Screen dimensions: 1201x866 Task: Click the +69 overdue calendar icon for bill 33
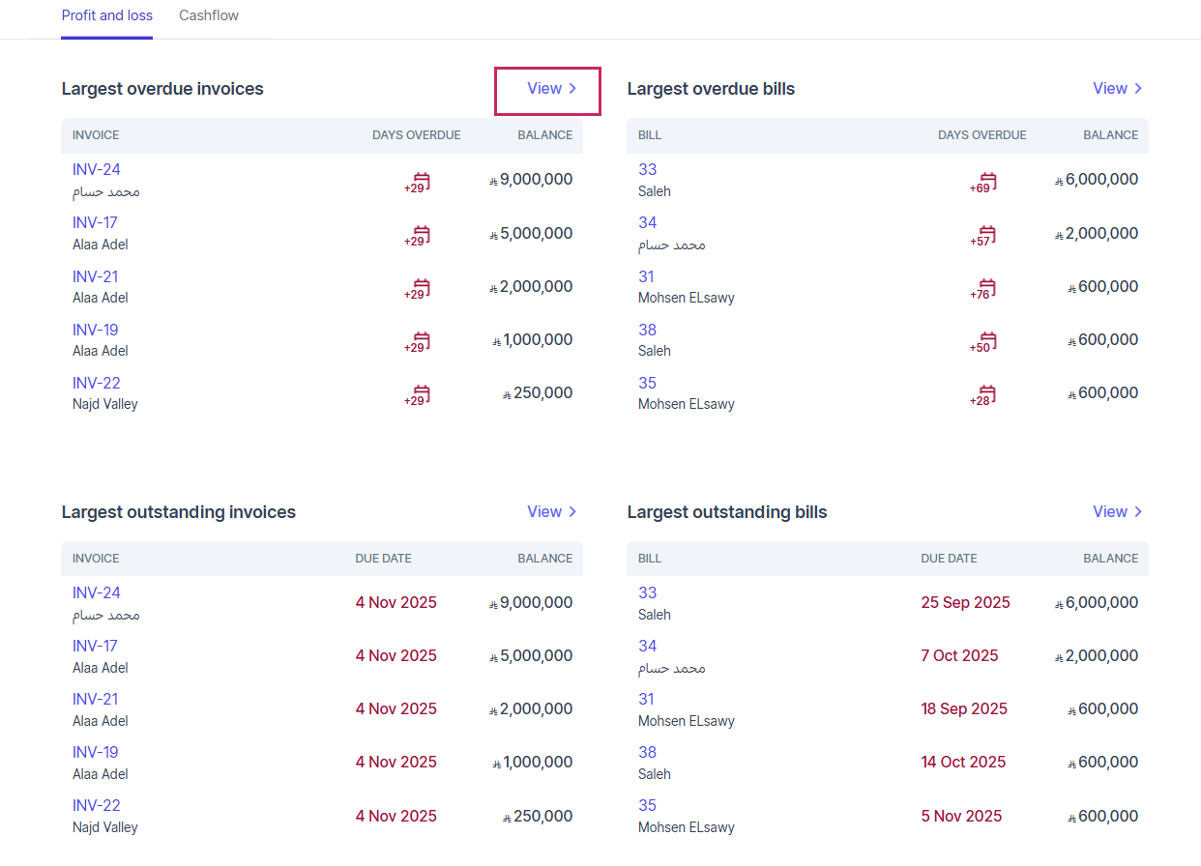coord(984,182)
